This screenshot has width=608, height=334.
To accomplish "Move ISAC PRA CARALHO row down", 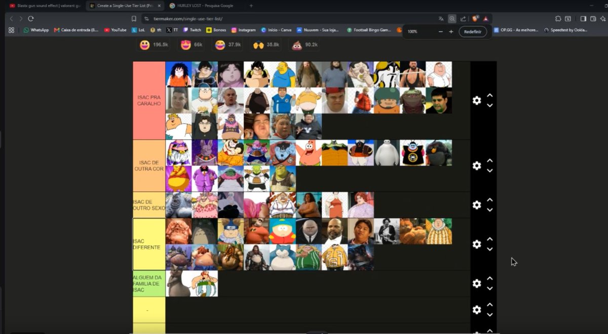I will click(490, 105).
